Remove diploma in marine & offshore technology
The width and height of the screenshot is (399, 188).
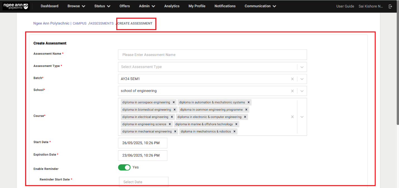[x=236, y=124]
